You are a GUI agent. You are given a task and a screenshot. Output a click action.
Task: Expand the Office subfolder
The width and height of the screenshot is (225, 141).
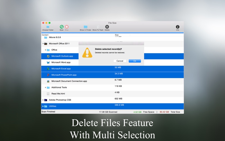click(x=46, y=50)
